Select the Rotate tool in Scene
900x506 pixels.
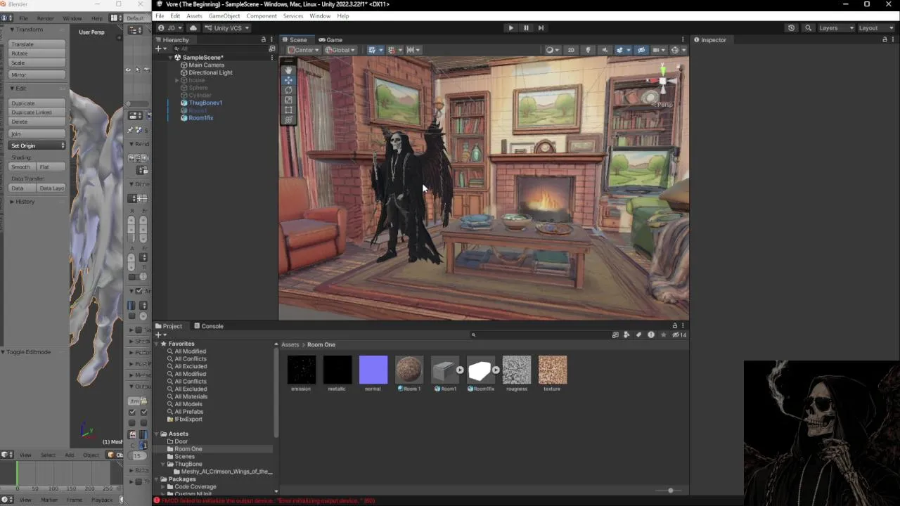coord(288,90)
